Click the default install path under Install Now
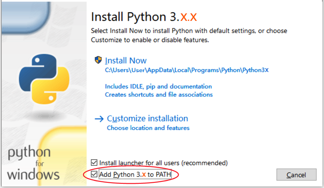The width and height of the screenshot is (324, 188). 187,70
